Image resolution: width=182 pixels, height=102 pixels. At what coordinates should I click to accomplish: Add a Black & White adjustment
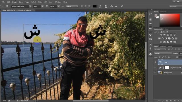point(166,39)
